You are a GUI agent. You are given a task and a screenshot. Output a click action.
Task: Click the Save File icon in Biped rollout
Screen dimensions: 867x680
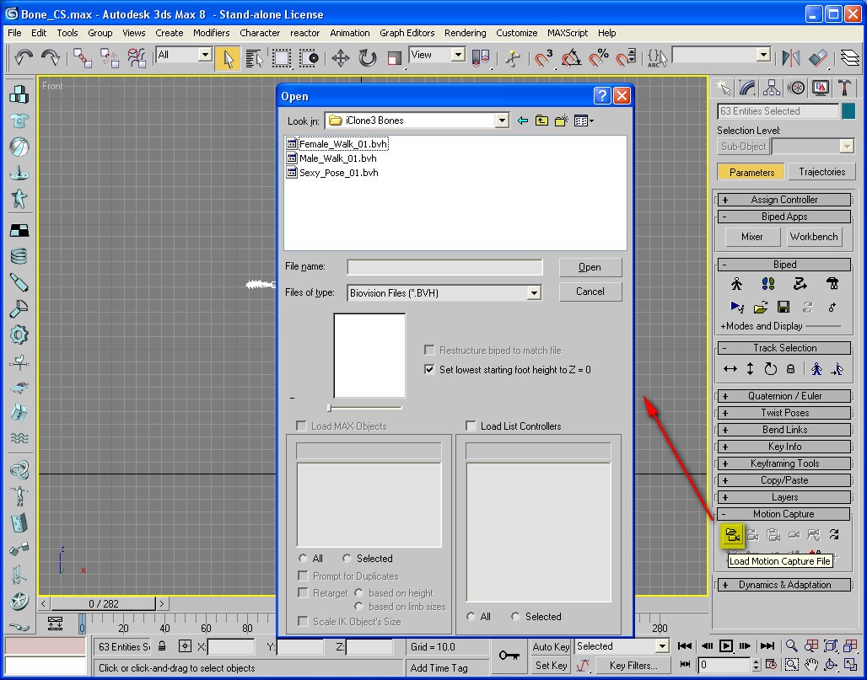pos(783,307)
